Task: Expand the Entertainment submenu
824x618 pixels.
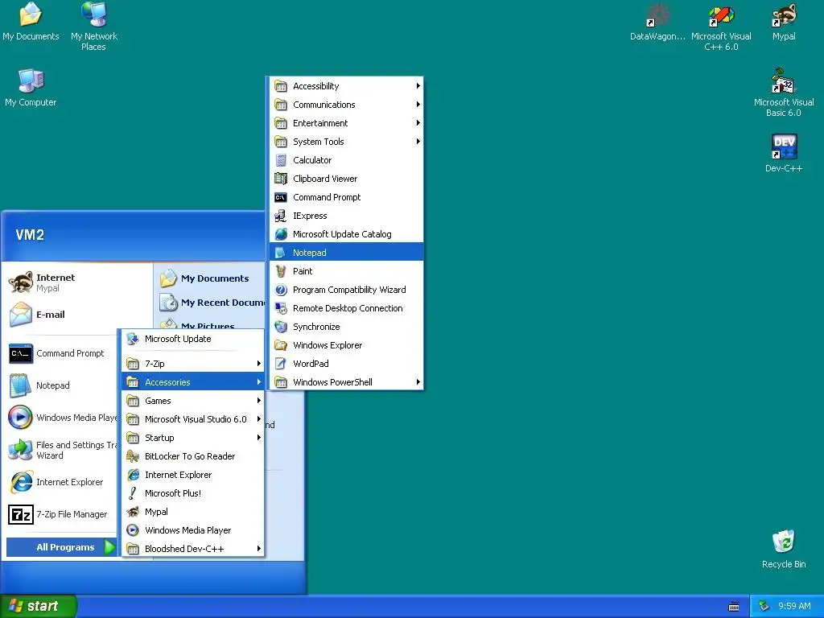Action: (346, 123)
